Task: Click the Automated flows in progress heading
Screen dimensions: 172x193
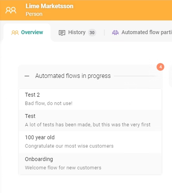Action: [73, 76]
